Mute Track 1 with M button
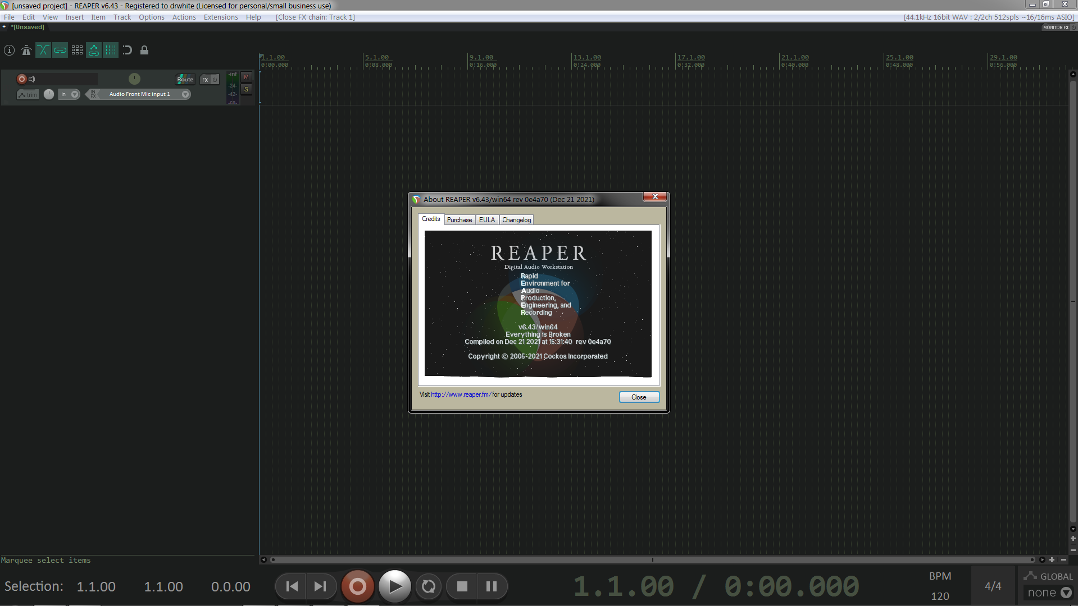1078x606 pixels. pyautogui.click(x=246, y=77)
